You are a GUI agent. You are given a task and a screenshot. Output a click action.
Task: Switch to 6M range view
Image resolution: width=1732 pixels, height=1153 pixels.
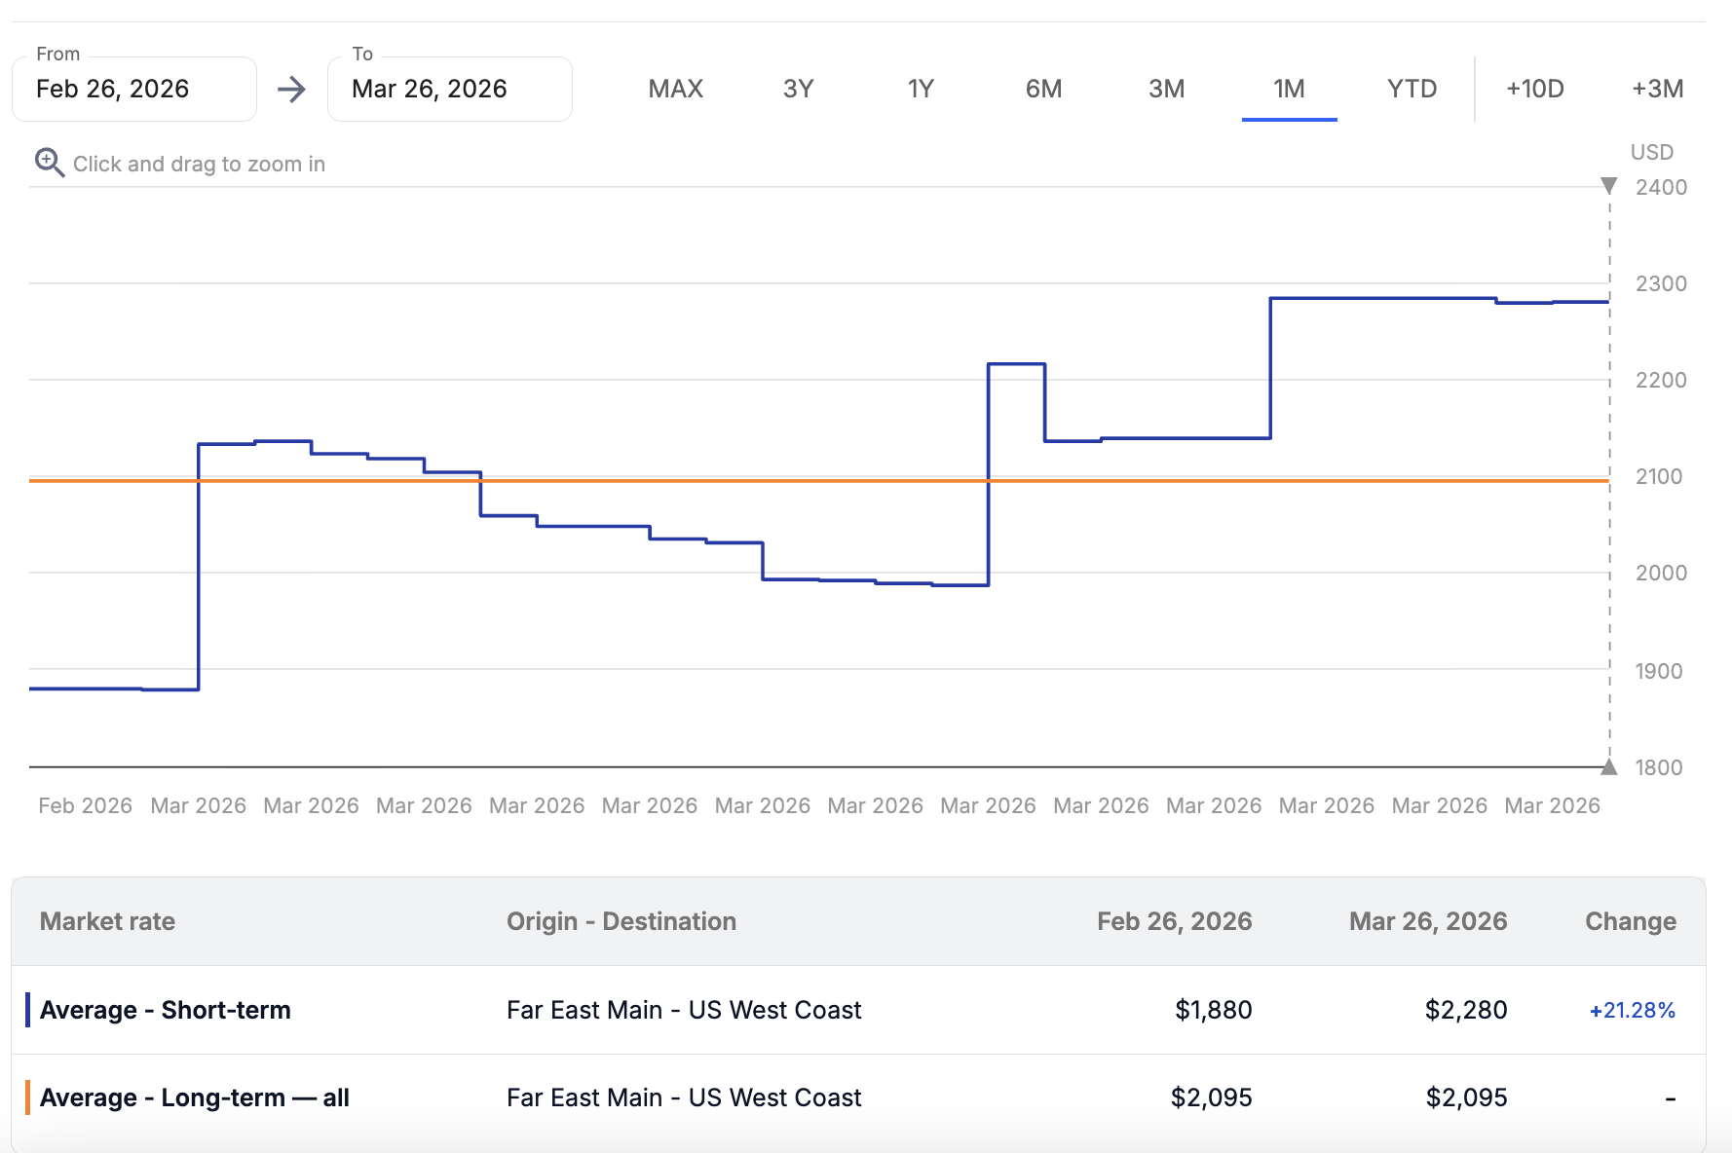pyautogui.click(x=1043, y=89)
